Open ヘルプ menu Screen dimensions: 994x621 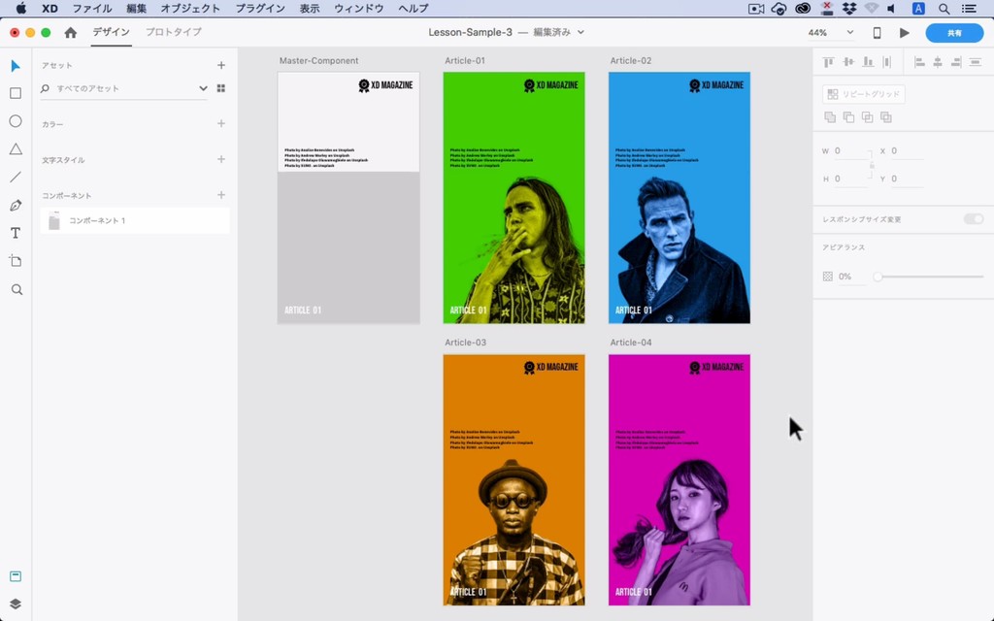coord(414,8)
